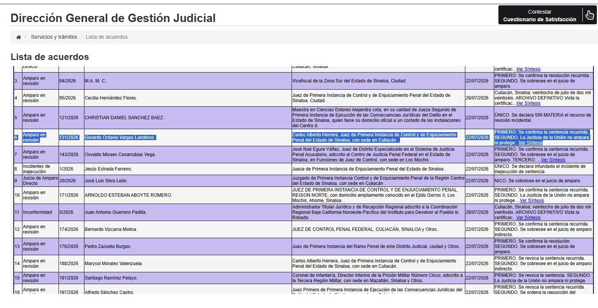Click Inconformidad type cell in row 11
Viewport: 598px width, 308px height.
(40, 212)
